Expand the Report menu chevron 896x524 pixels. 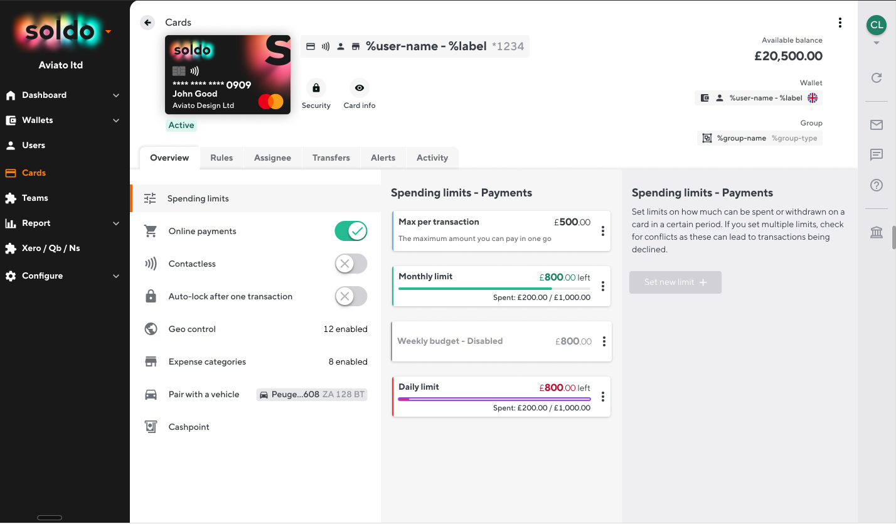click(x=116, y=223)
